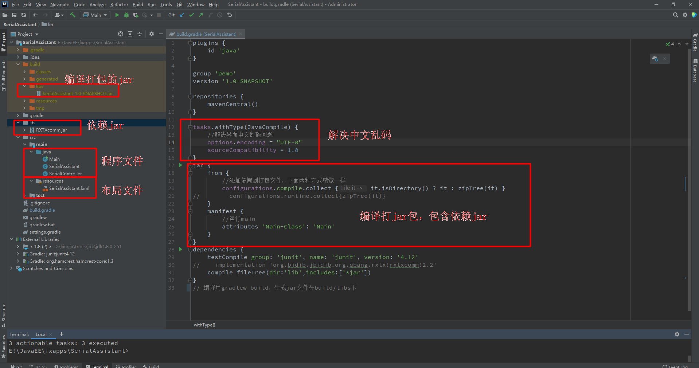Stop the running process
The width and height of the screenshot is (699, 368).
(x=159, y=15)
